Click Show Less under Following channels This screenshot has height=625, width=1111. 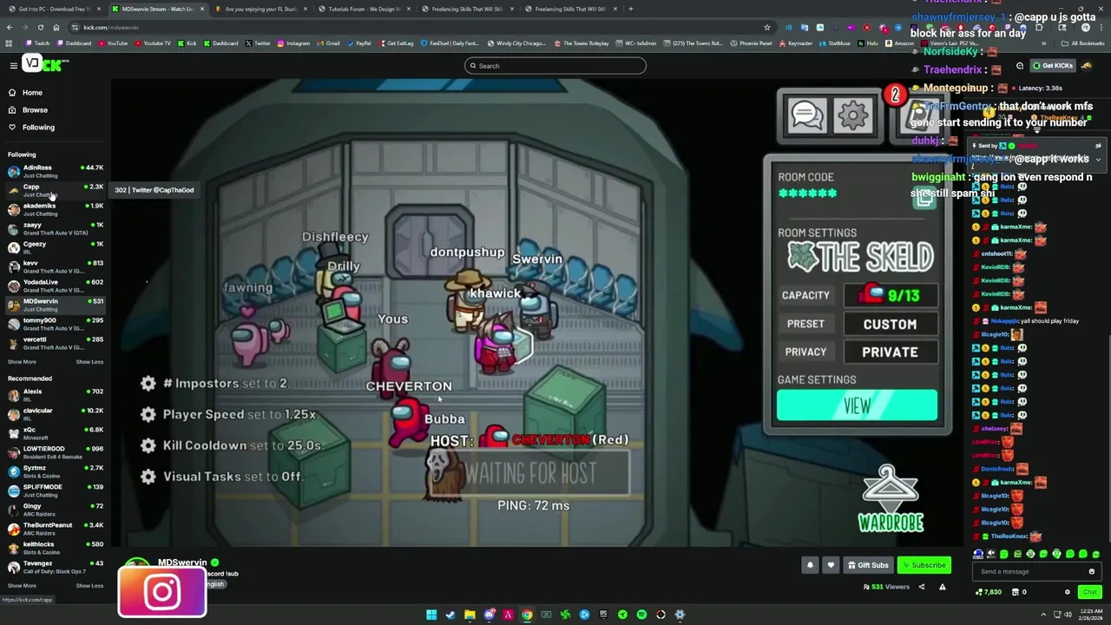coord(89,362)
